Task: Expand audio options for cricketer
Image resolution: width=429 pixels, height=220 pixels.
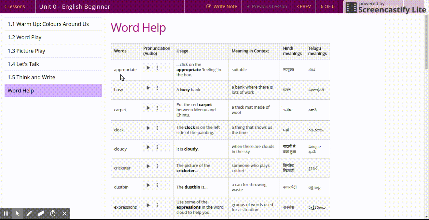Action: (157, 166)
